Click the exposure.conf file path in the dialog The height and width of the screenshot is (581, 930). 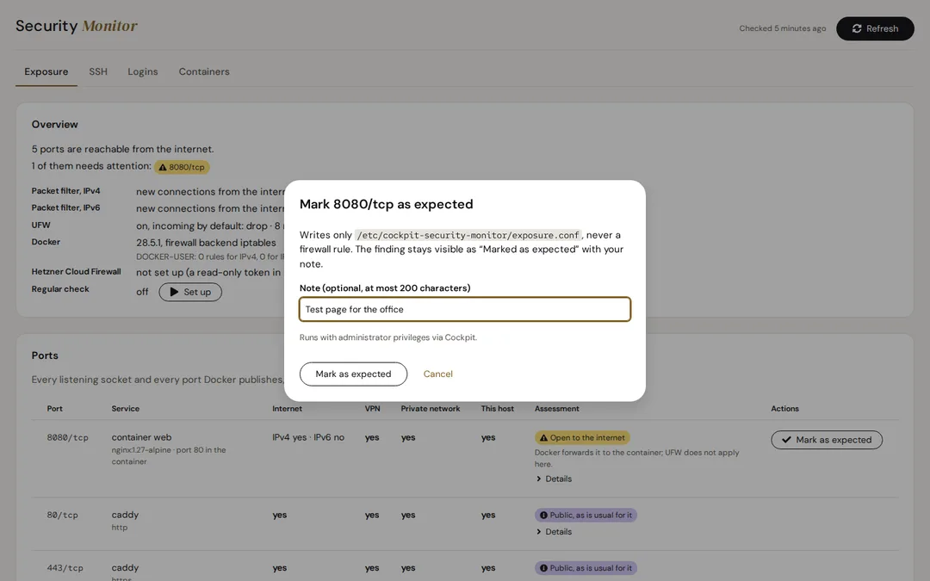click(x=468, y=235)
